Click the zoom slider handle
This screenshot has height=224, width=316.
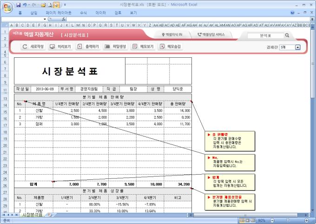coord(288,220)
